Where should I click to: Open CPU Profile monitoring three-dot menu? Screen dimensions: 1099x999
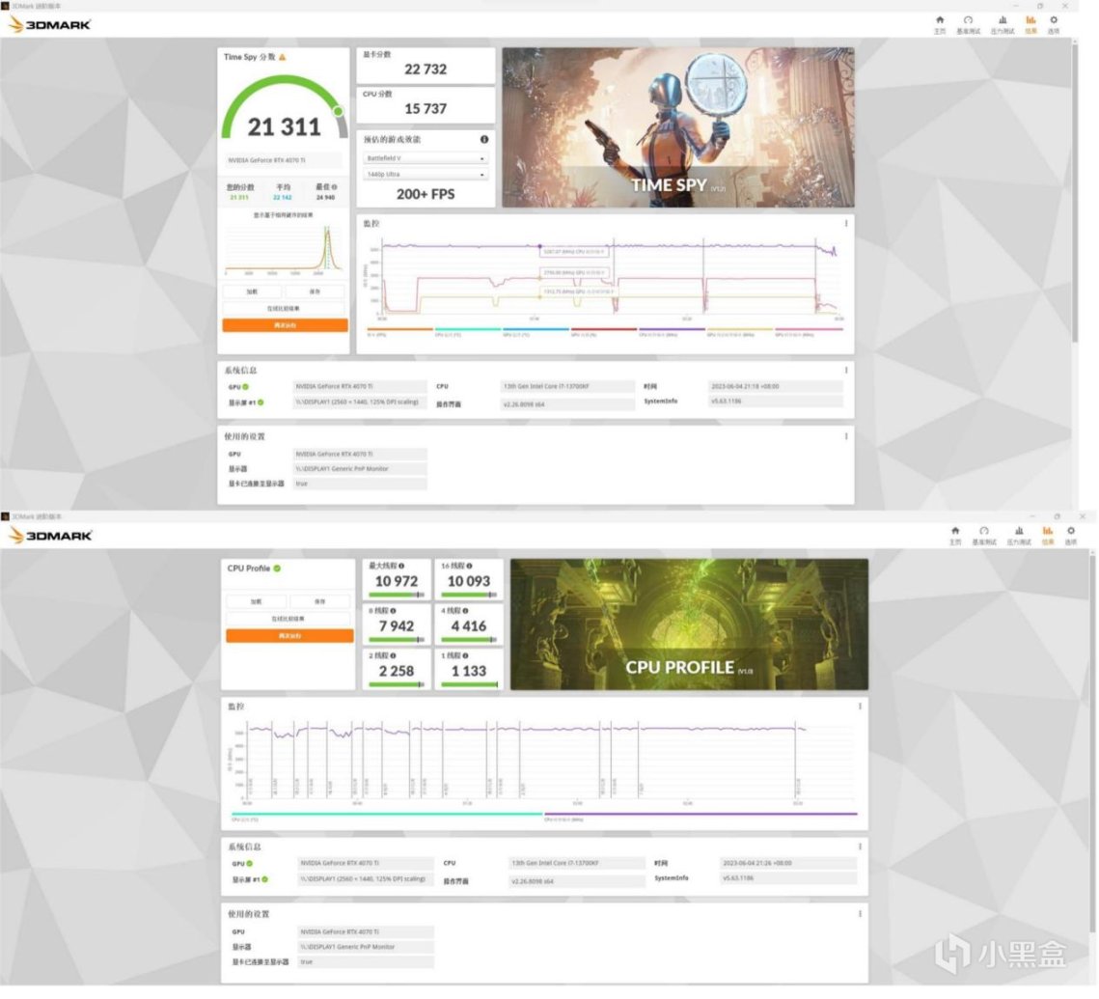[x=861, y=707]
